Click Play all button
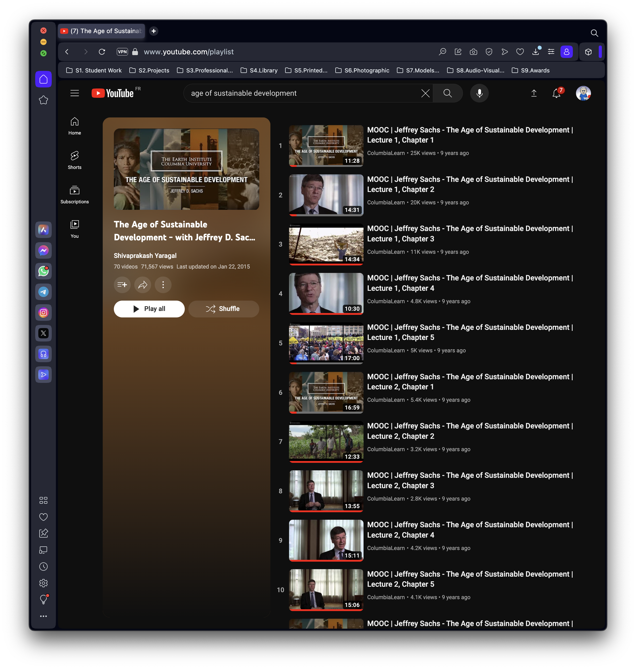The height and width of the screenshot is (669, 636). pos(149,309)
